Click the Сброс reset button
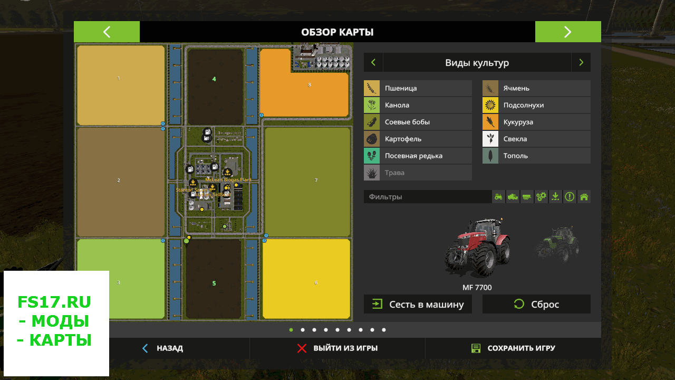Viewport: 675px width, 380px height. click(x=536, y=304)
